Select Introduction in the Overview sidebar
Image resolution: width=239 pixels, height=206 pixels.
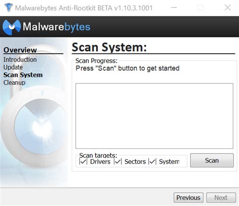[20, 60]
